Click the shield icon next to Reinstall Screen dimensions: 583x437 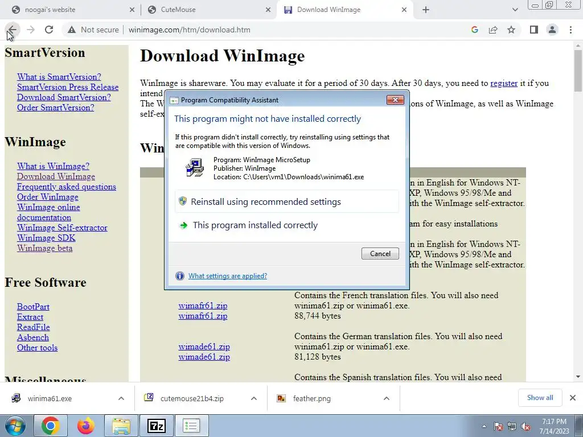183,201
